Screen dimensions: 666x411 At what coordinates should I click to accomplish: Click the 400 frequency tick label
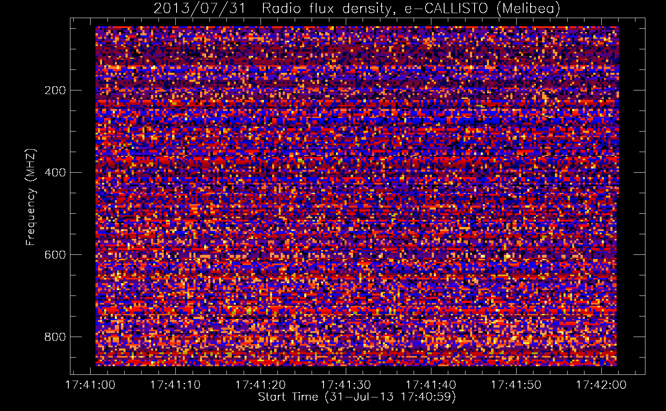point(55,173)
